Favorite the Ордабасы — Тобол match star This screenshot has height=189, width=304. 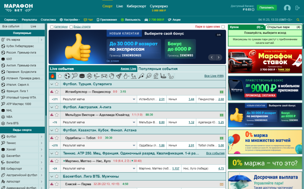tap(57, 138)
